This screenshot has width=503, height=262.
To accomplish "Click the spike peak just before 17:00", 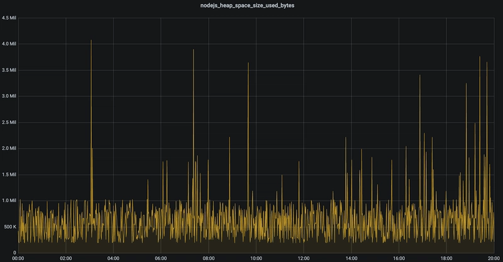I will coord(419,75).
